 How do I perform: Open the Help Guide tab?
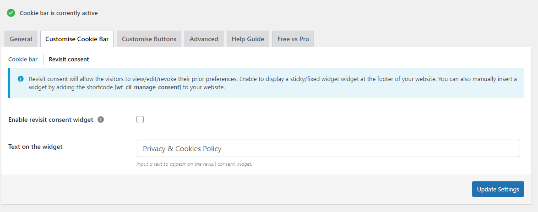(x=248, y=39)
